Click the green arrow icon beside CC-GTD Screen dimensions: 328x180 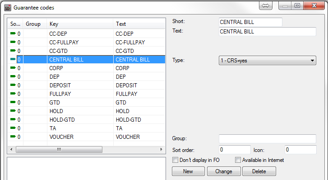point(13,51)
